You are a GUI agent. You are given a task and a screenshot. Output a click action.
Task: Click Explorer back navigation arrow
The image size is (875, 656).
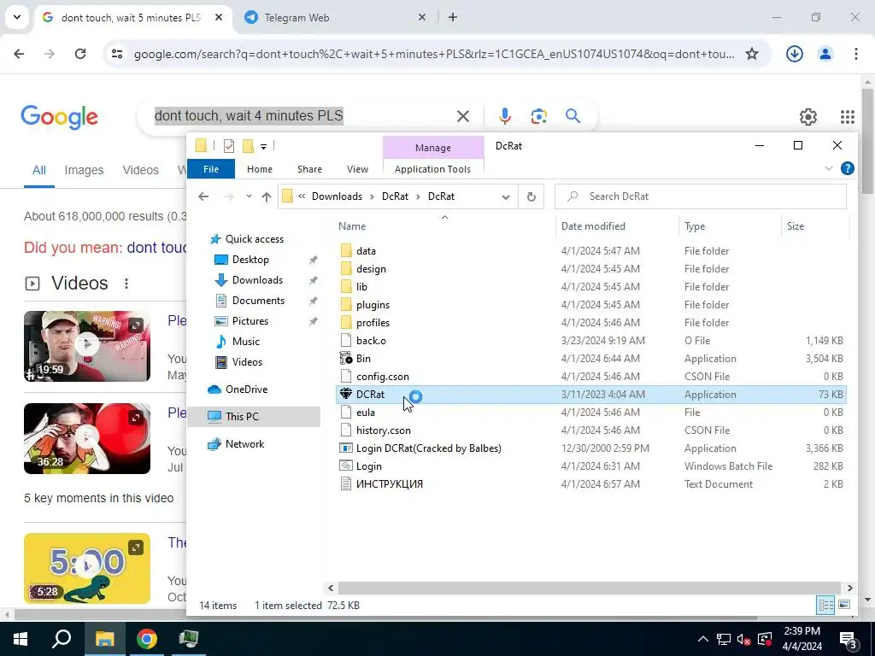(x=203, y=196)
